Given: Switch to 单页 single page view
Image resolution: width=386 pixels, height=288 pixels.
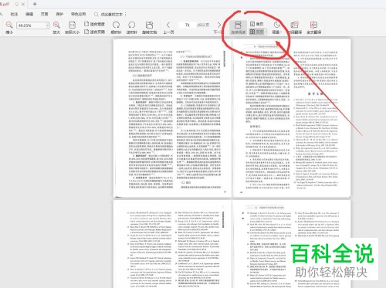Looking at the screenshot, I should pos(257,24).
